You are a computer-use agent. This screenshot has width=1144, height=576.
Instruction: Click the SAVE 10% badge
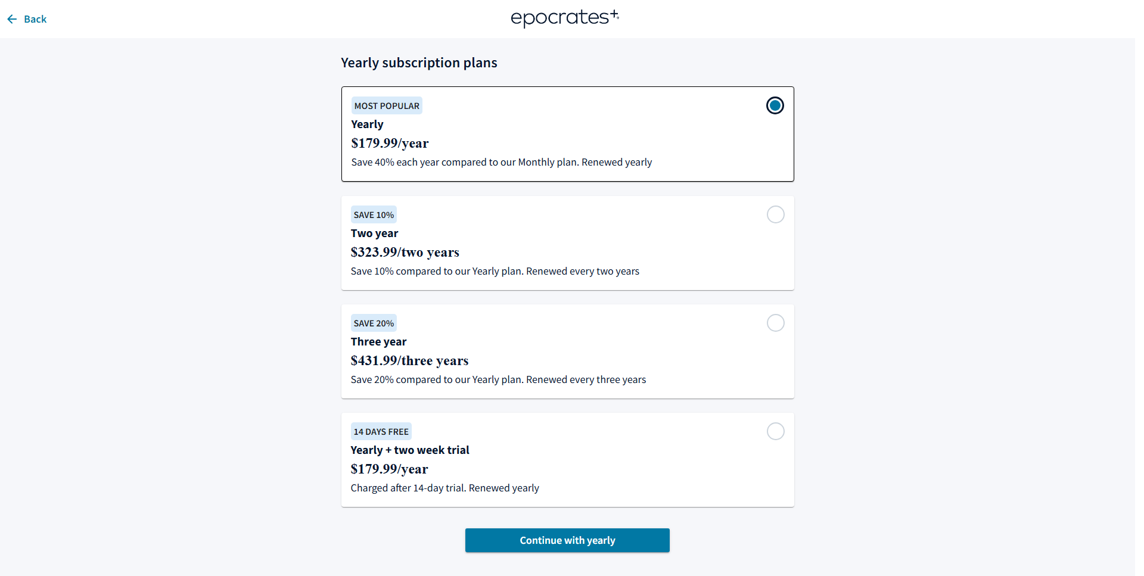click(374, 215)
